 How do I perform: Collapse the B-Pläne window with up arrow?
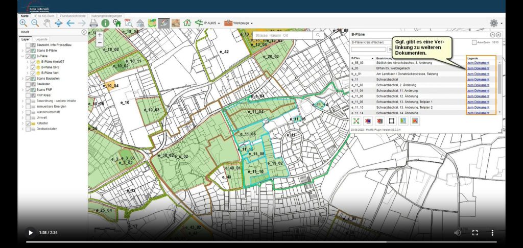[492, 35]
